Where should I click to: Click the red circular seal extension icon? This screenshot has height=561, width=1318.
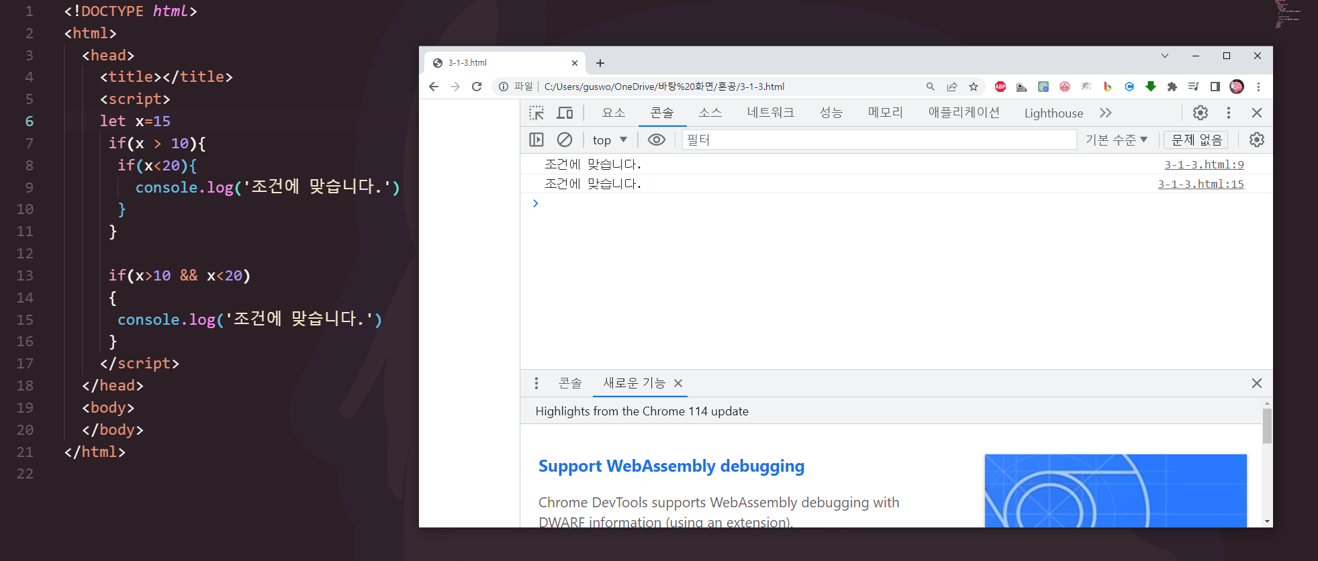click(x=1065, y=87)
